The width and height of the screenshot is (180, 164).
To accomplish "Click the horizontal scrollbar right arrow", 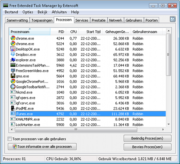I will coord(163,130).
